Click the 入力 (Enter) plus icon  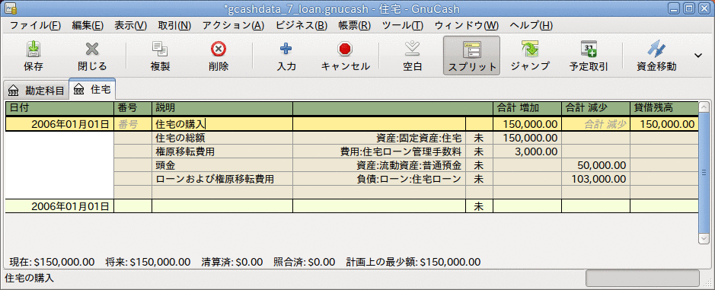point(286,49)
